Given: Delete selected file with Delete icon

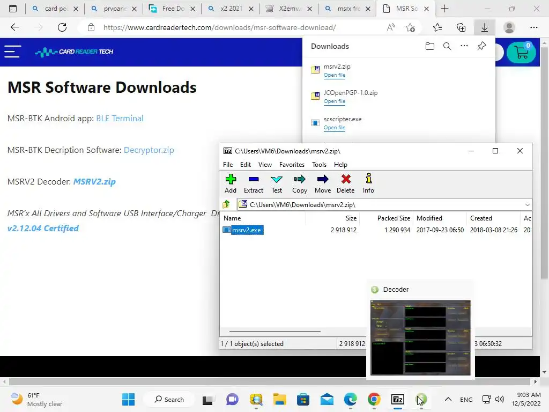Looking at the screenshot, I should coord(346,183).
